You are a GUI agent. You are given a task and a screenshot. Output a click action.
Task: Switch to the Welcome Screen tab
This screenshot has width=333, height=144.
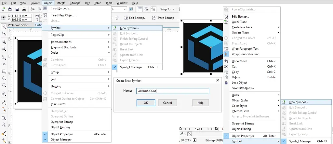coord(19,25)
